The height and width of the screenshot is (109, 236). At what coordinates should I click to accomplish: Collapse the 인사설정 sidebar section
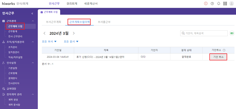pyautogui.click(x=33, y=63)
